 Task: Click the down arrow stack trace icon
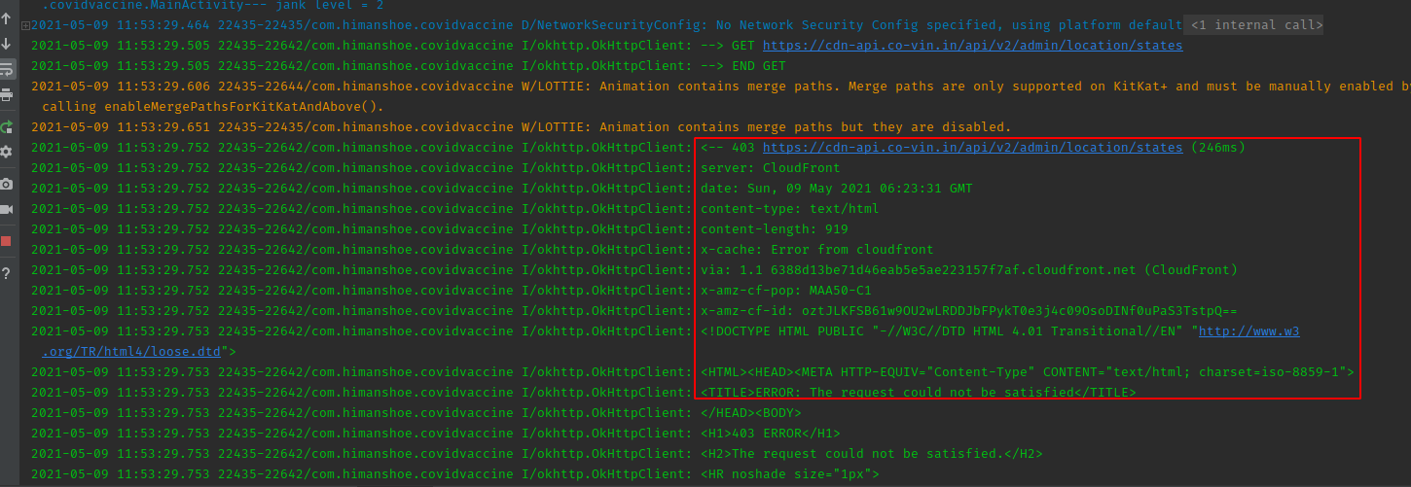[x=7, y=45]
